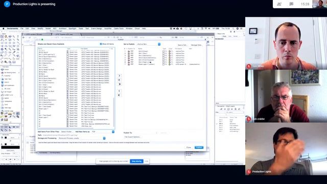Click the add-all double right arrow button

(119, 84)
